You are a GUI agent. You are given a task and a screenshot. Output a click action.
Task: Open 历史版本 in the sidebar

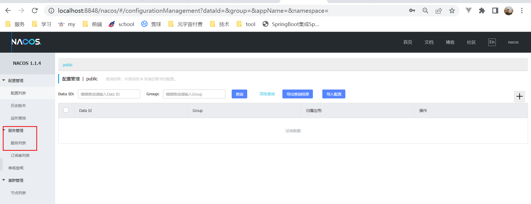[18, 106]
